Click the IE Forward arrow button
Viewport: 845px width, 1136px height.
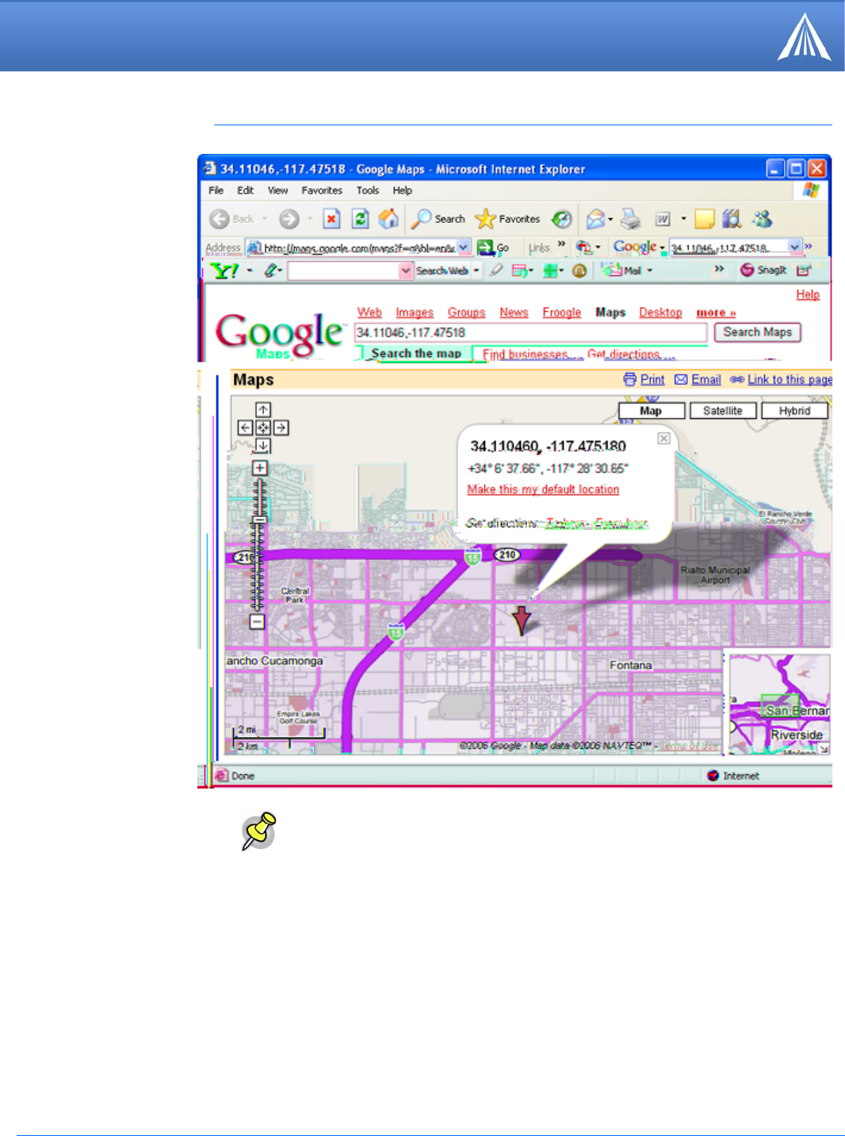tap(289, 219)
